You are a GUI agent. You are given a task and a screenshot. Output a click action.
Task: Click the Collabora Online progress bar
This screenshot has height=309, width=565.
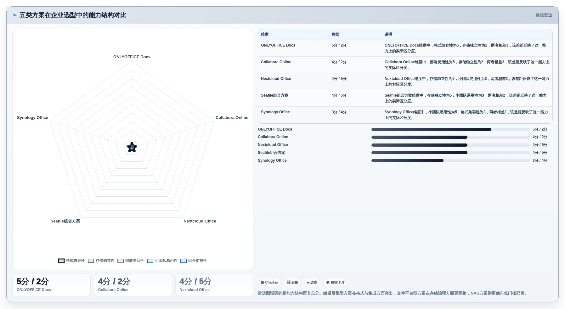point(450,137)
